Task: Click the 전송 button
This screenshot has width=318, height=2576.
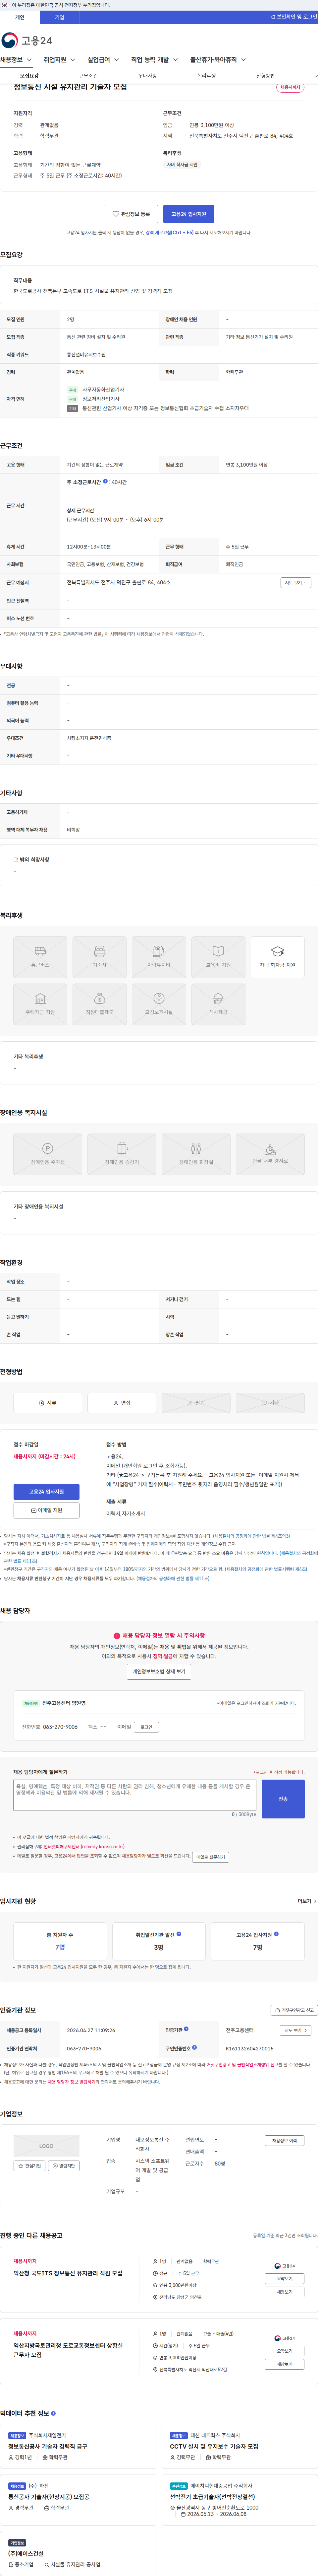Action: click(x=283, y=1799)
